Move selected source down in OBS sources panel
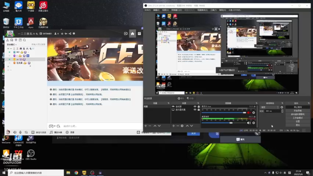Viewport: 313px width, 176px height. tap(191, 126)
